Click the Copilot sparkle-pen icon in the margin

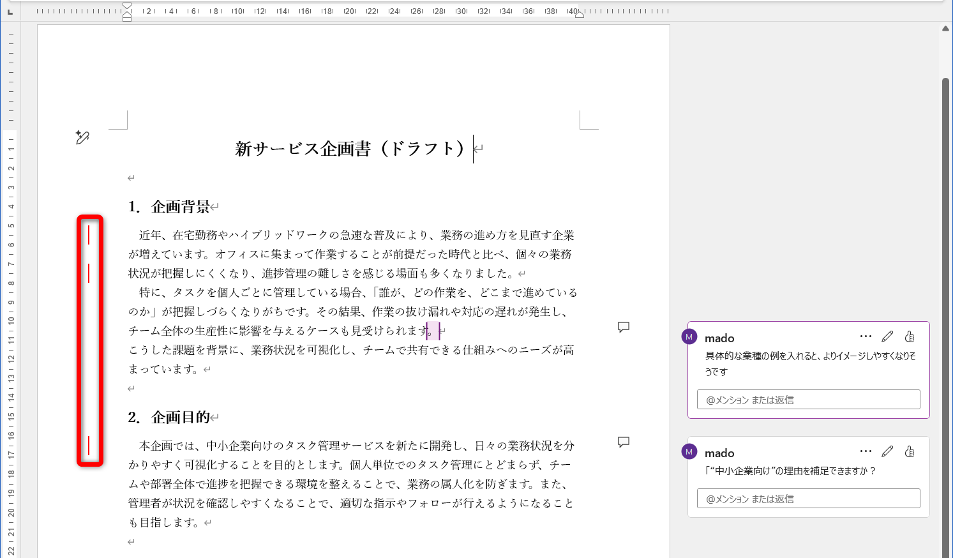[82, 137]
